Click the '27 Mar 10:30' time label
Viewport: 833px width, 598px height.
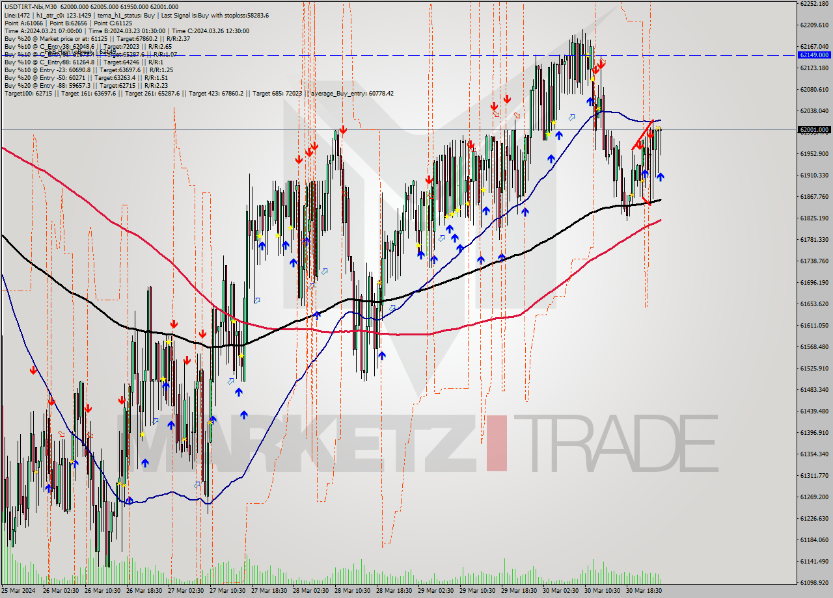tap(228, 591)
